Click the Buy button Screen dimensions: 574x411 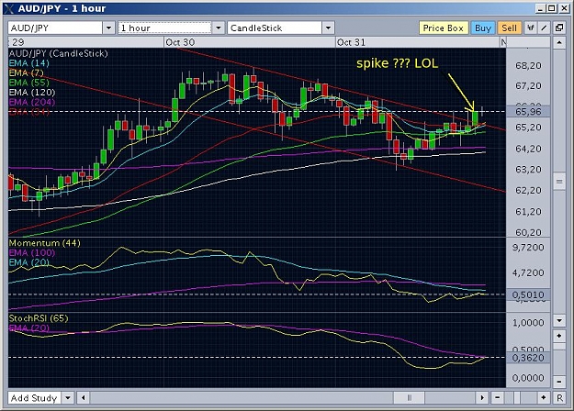(x=483, y=28)
